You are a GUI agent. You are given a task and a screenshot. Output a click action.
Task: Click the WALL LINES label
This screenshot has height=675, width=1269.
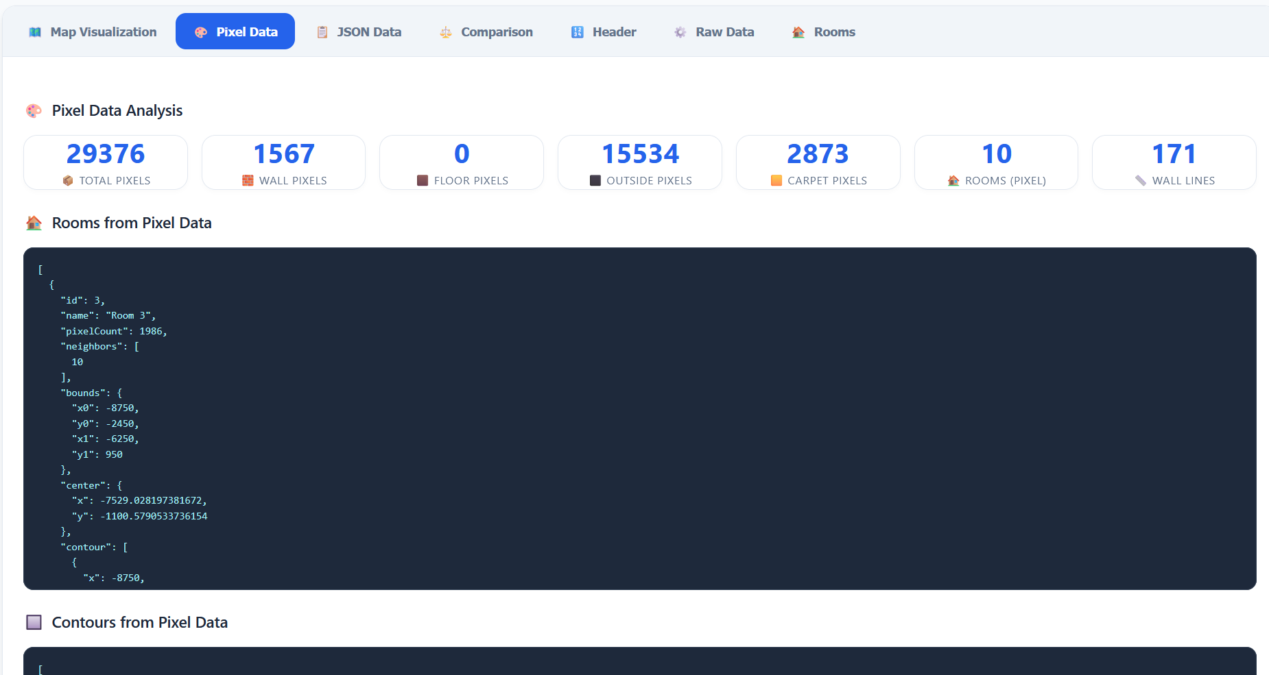coord(1183,181)
